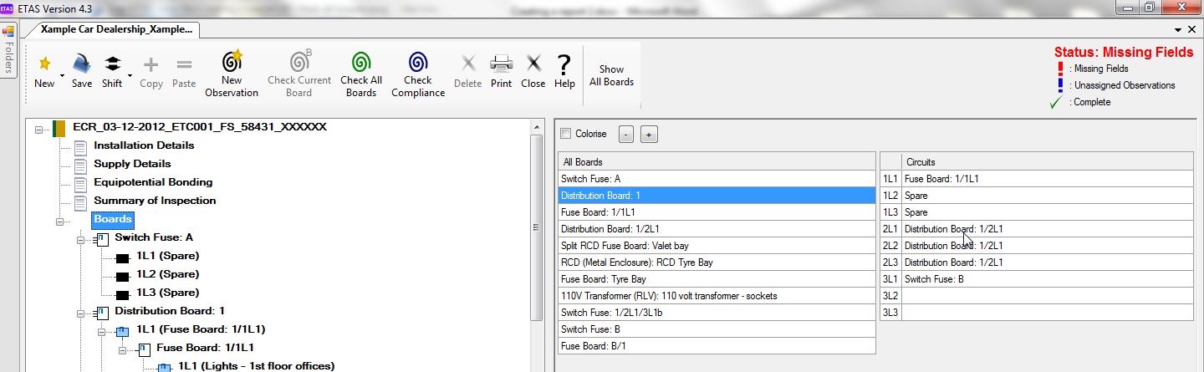Select Fuse Board: Tyre Bay row

[717, 279]
